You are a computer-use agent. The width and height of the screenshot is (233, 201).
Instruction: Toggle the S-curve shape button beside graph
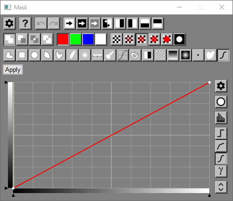221,159
